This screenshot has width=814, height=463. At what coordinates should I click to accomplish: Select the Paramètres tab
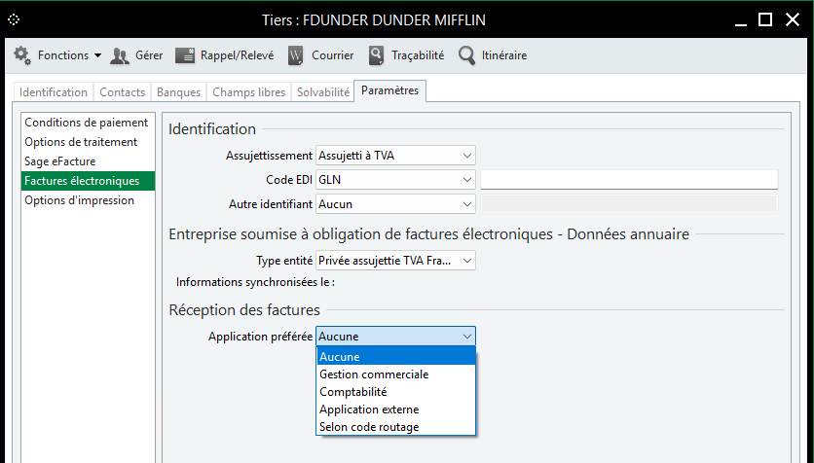click(x=389, y=90)
